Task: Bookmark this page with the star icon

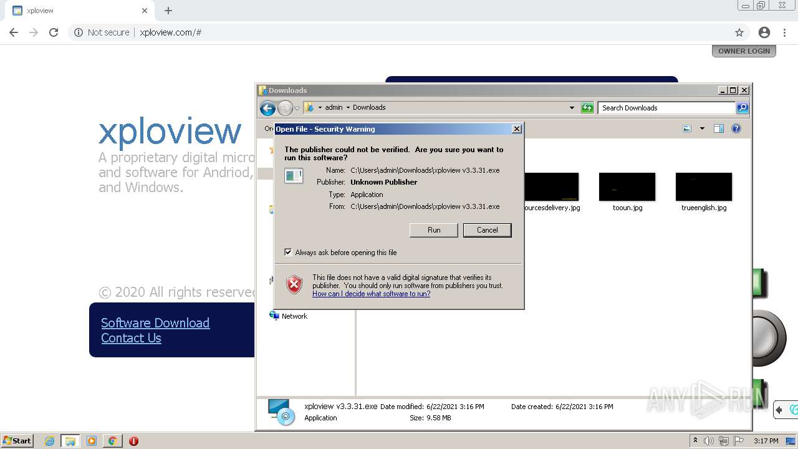Action: (x=739, y=32)
